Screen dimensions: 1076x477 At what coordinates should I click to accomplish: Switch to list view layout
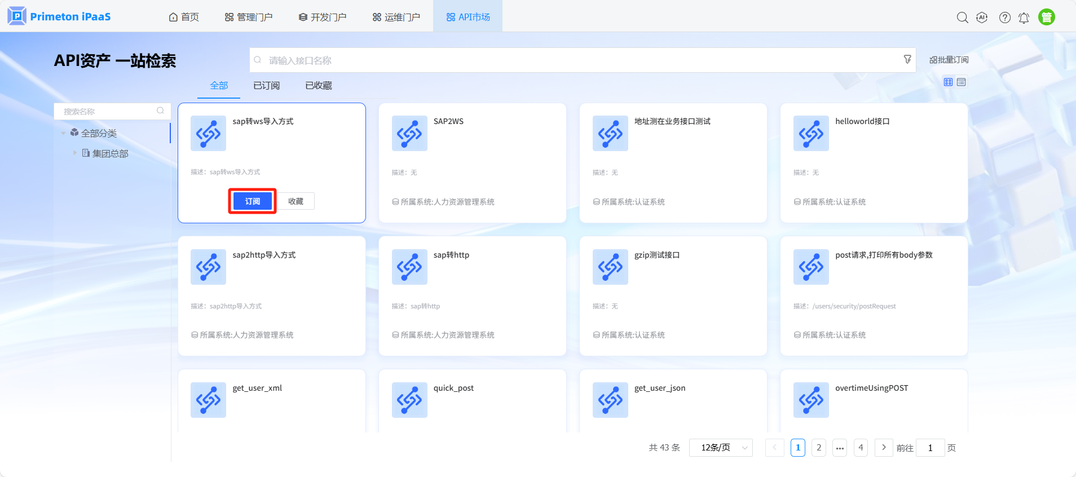coord(962,82)
